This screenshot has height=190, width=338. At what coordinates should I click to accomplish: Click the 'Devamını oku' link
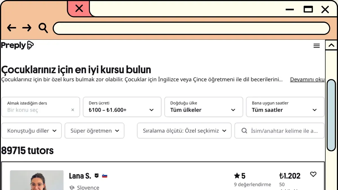[x=307, y=79]
